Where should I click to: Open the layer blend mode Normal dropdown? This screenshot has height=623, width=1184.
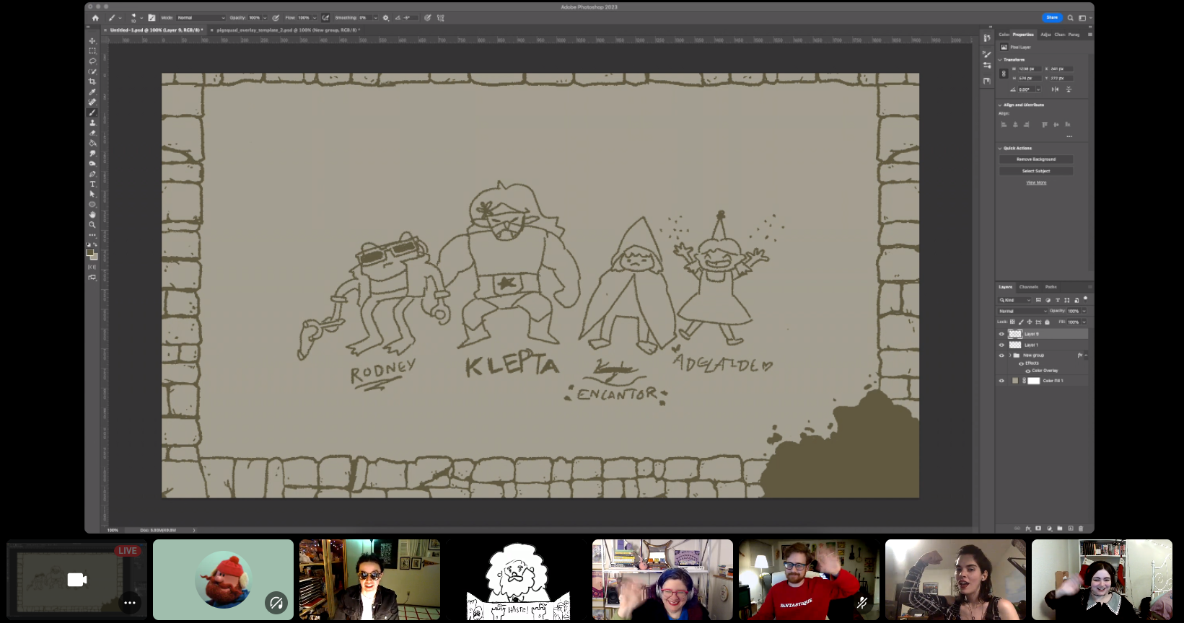[1023, 311]
